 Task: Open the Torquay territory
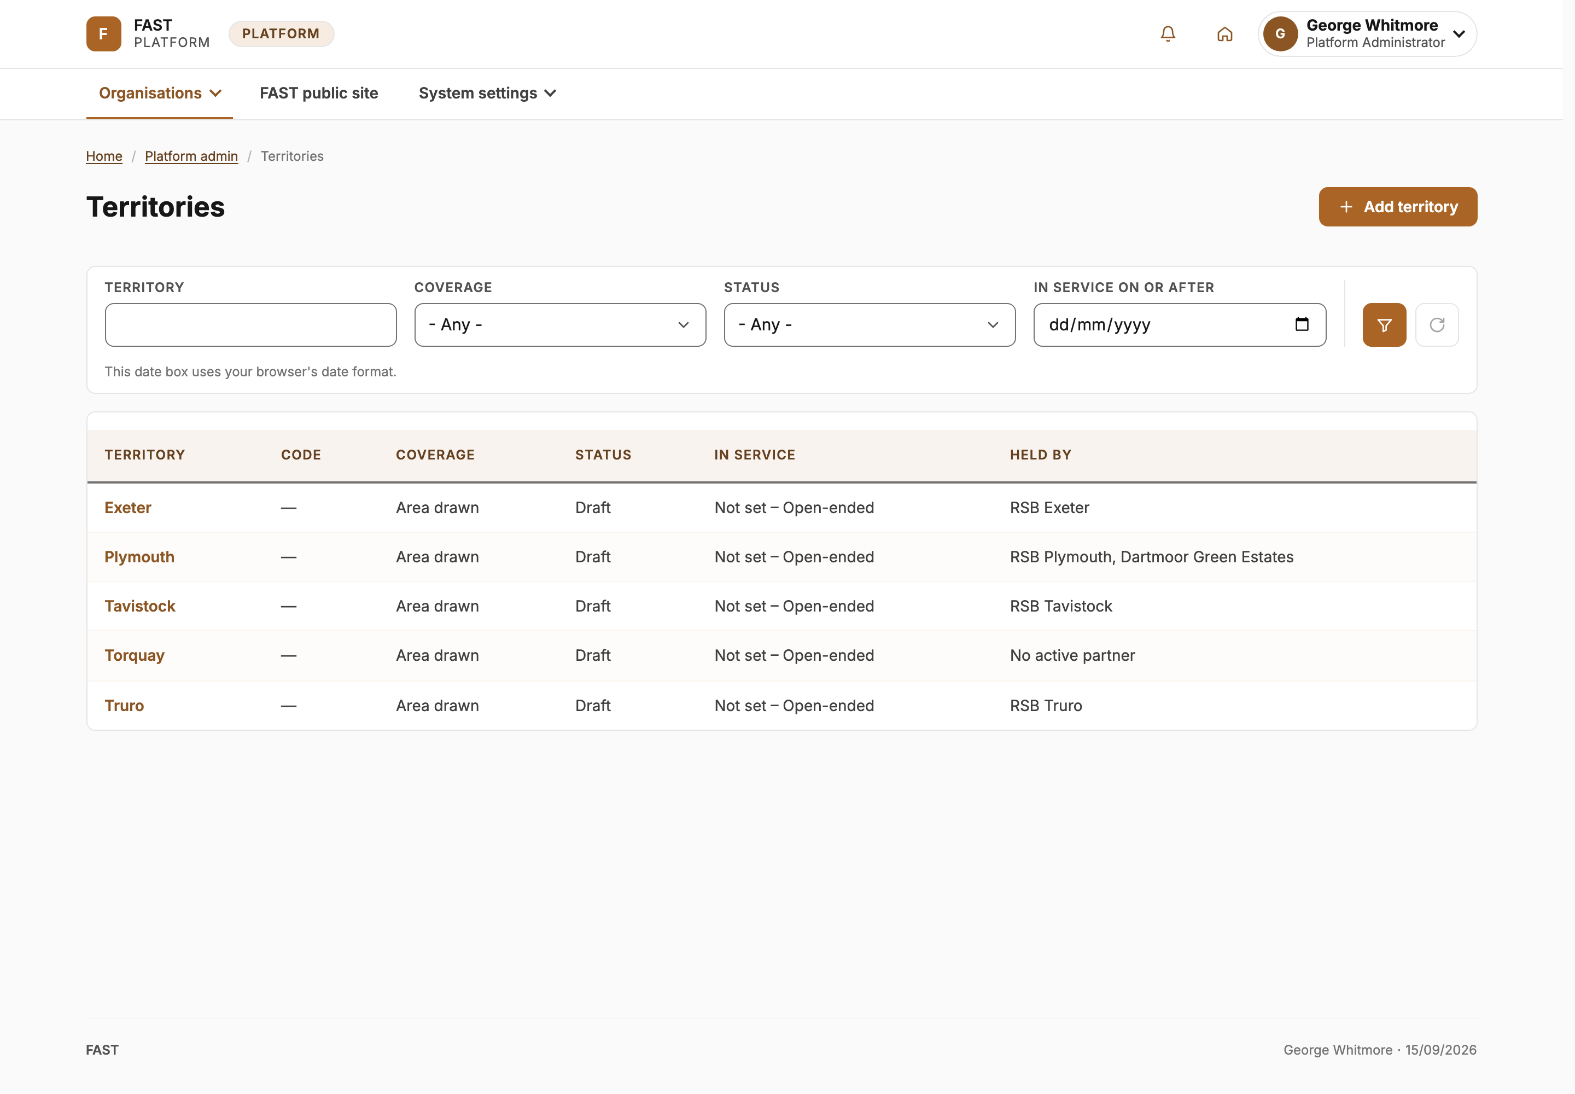(135, 655)
